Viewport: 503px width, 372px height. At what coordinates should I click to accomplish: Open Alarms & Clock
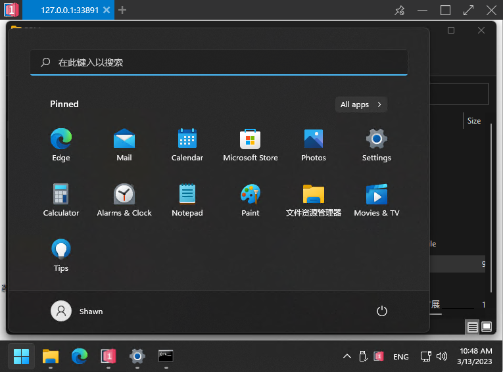click(124, 200)
